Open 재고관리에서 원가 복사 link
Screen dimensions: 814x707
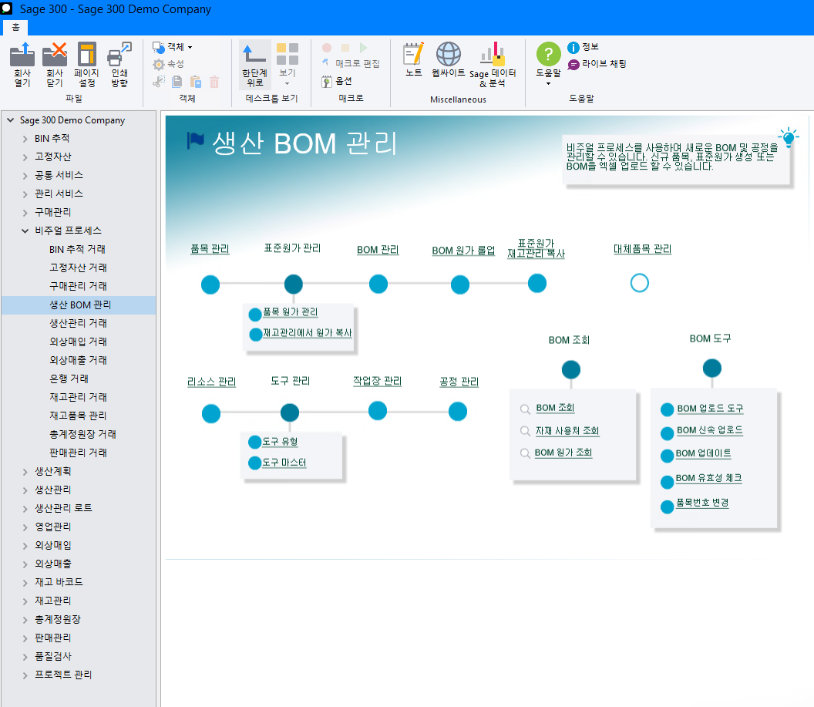(x=308, y=333)
